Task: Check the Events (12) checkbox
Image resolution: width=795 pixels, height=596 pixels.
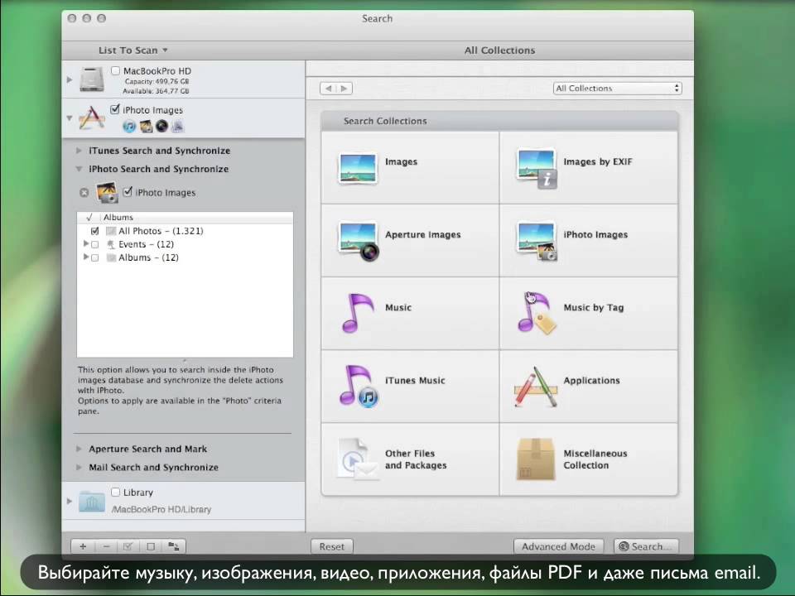Action: click(94, 244)
